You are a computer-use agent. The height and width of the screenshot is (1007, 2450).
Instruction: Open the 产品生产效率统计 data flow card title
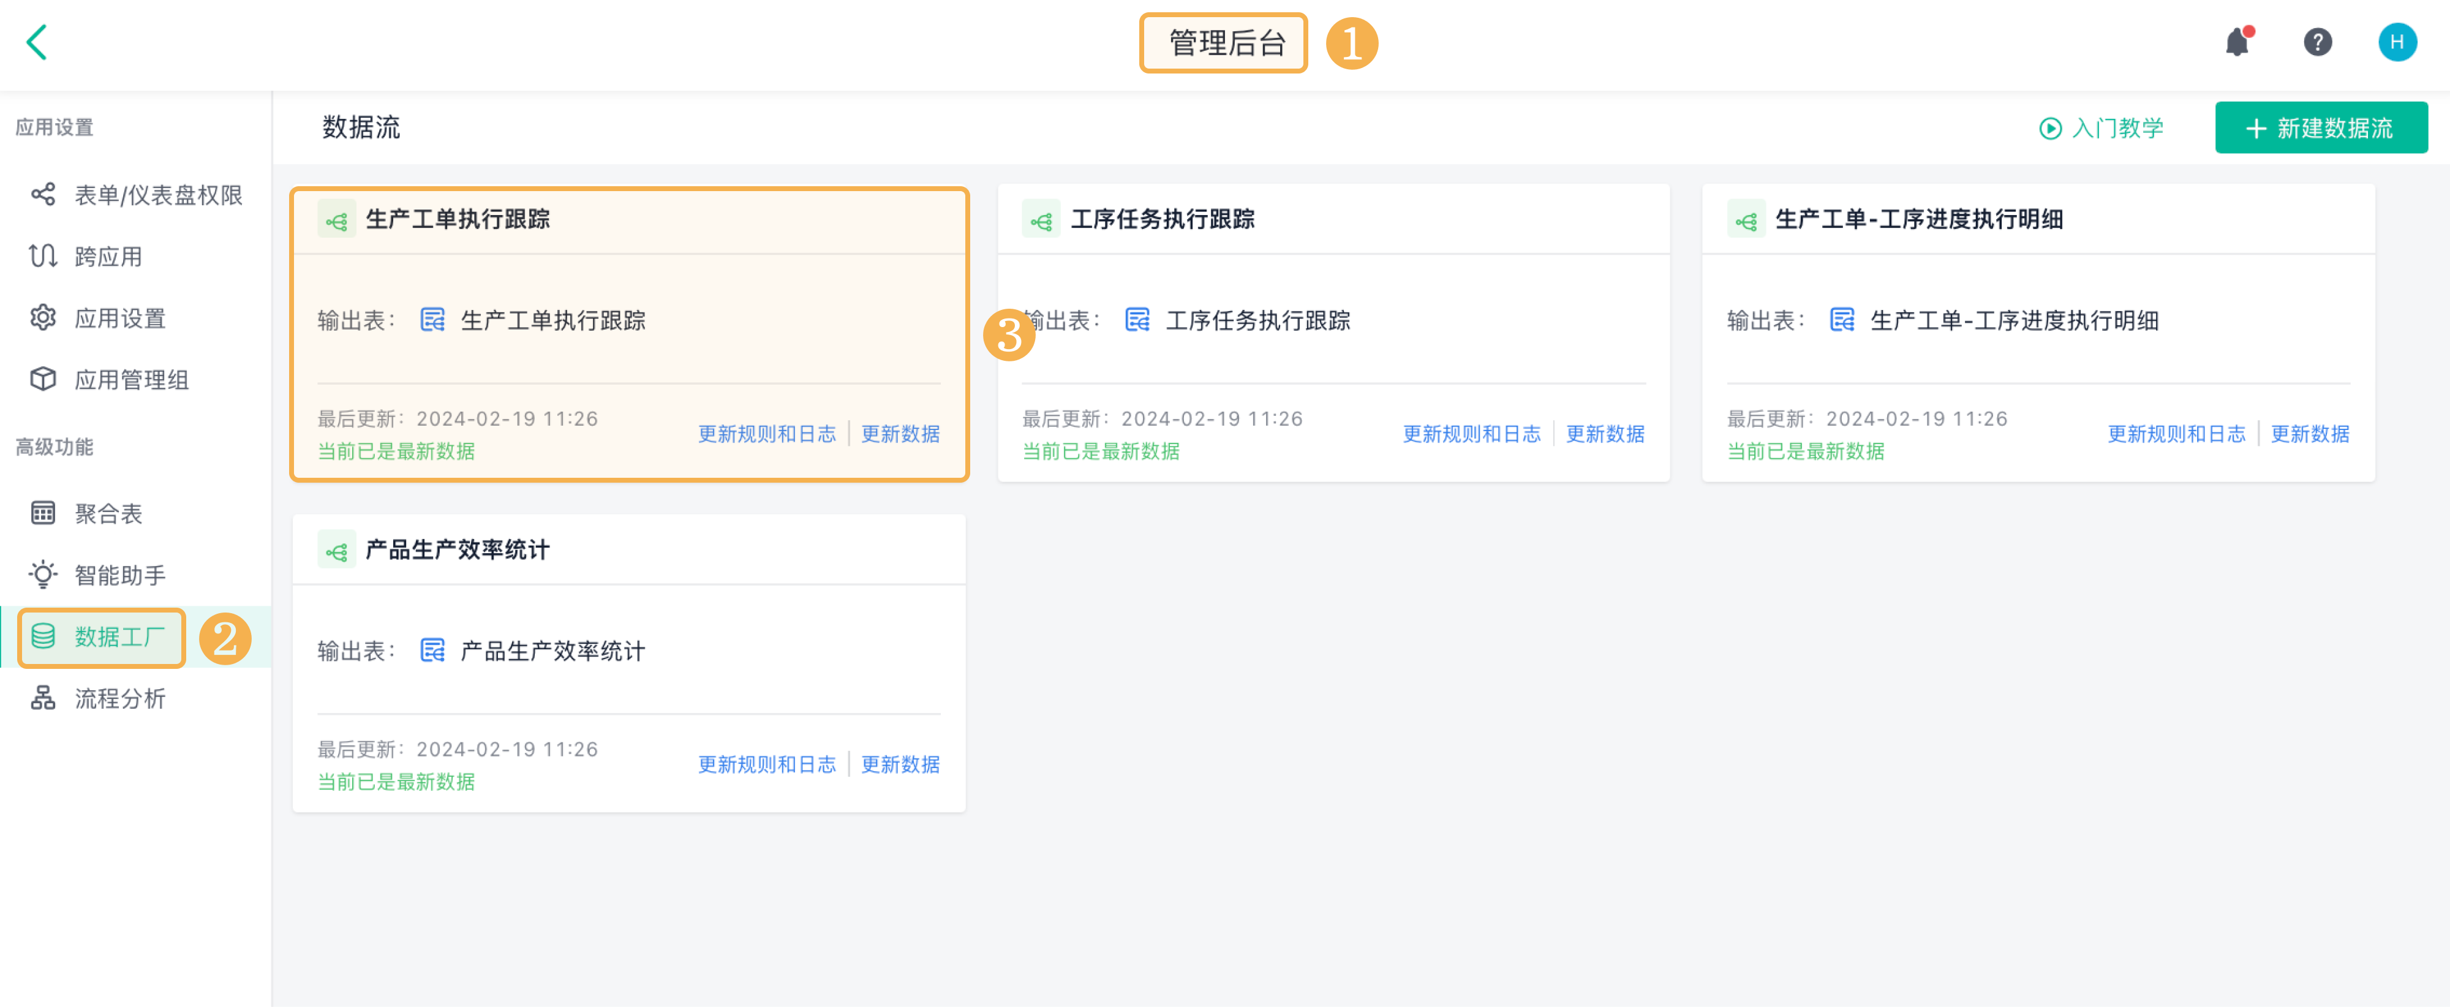point(458,551)
